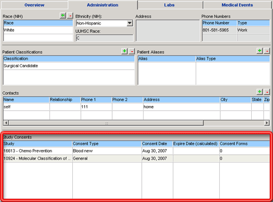Click the Consent Type column header
This screenshot has height=202, width=273.
pyautogui.click(x=107, y=144)
